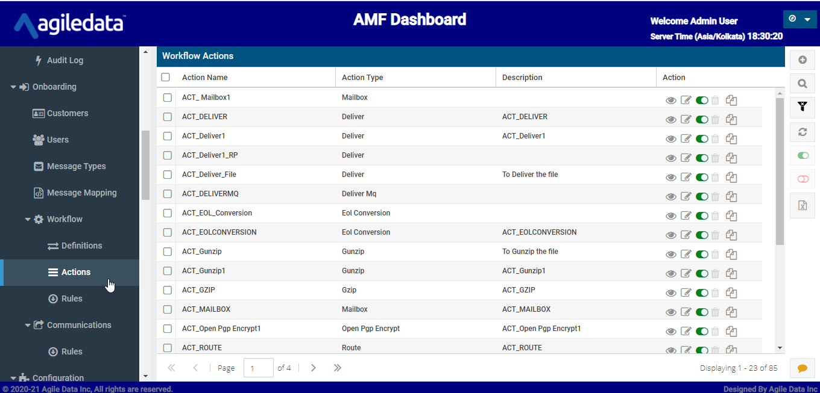This screenshot has height=393, width=820.
Task: Click the clear filter funnel icon
Action: pyautogui.click(x=802, y=107)
